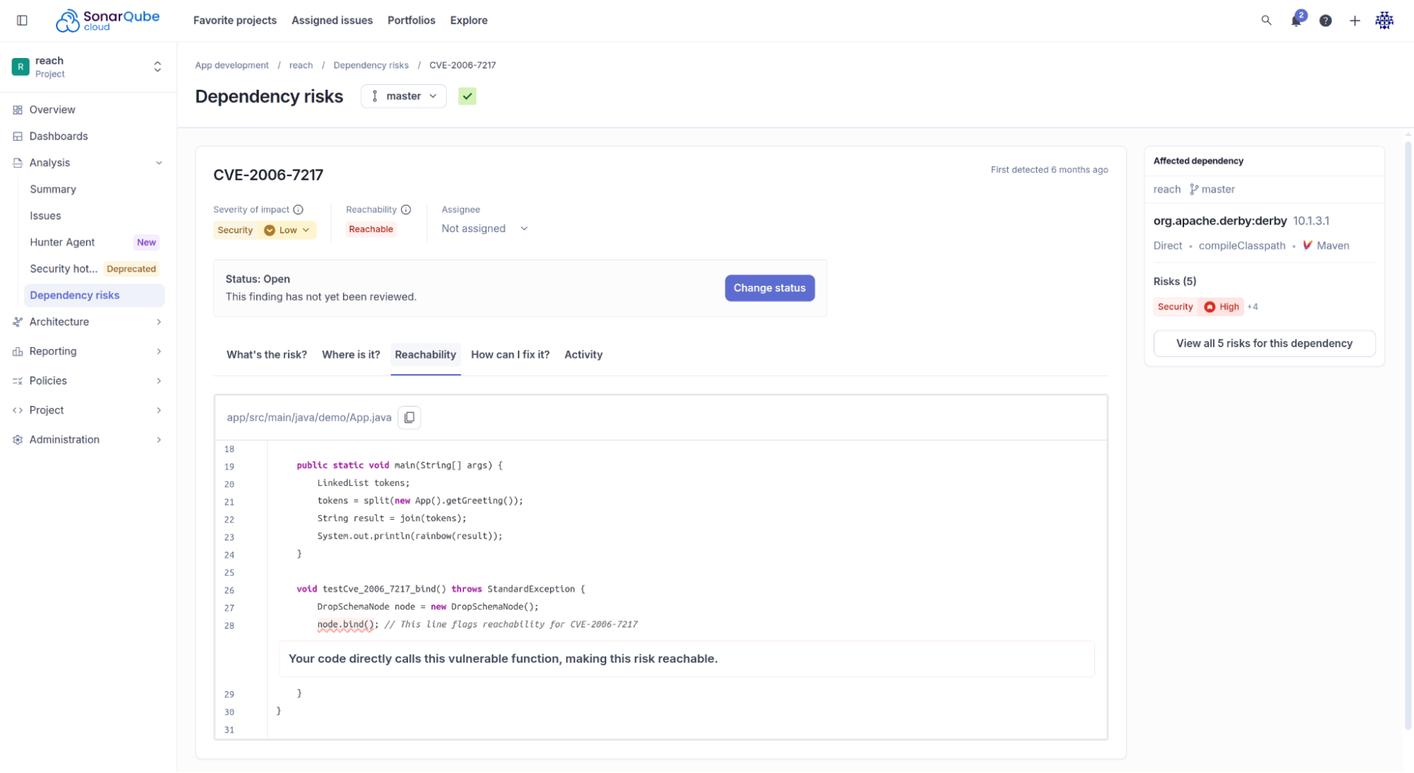Click the Dashboards sidebar icon
The height and width of the screenshot is (773, 1414).
(18, 136)
